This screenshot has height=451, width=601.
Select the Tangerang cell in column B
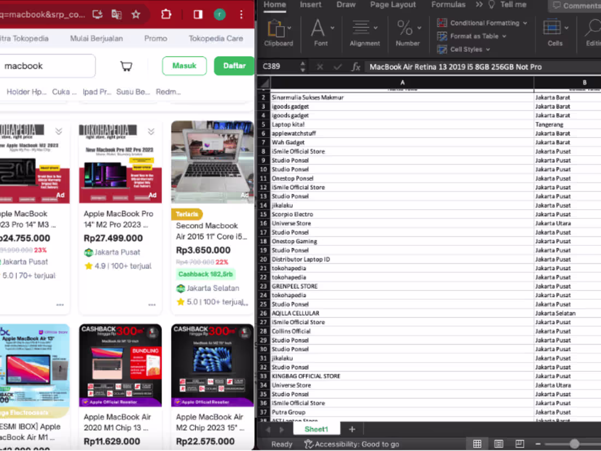(x=567, y=124)
